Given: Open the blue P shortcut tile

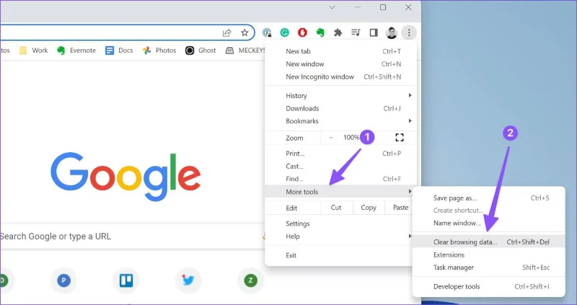Looking at the screenshot, I should tap(63, 280).
